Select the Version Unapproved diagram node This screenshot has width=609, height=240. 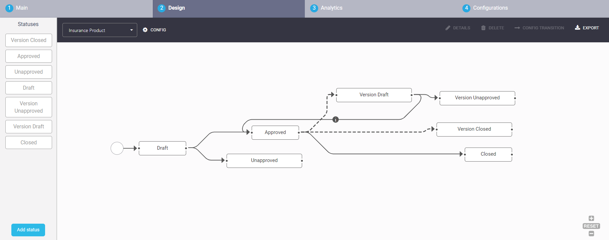(477, 98)
